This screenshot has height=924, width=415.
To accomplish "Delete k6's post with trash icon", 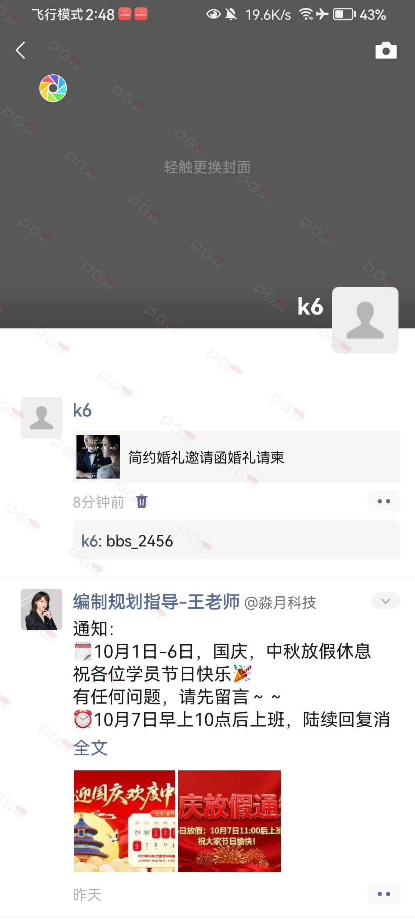I will 142,501.
